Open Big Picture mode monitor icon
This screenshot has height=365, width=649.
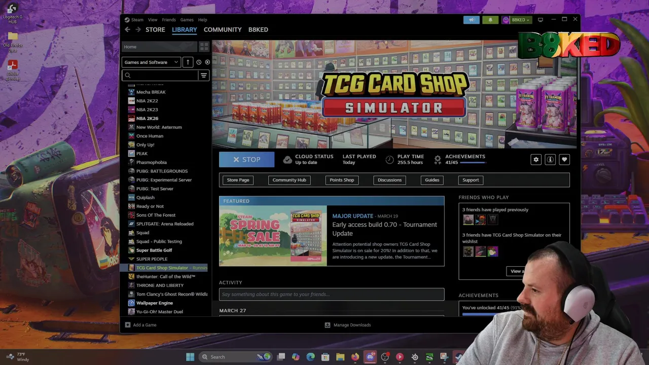pyautogui.click(x=540, y=20)
